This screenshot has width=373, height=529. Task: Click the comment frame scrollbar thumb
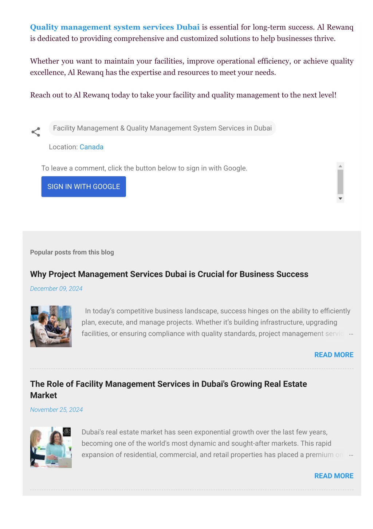341,182
